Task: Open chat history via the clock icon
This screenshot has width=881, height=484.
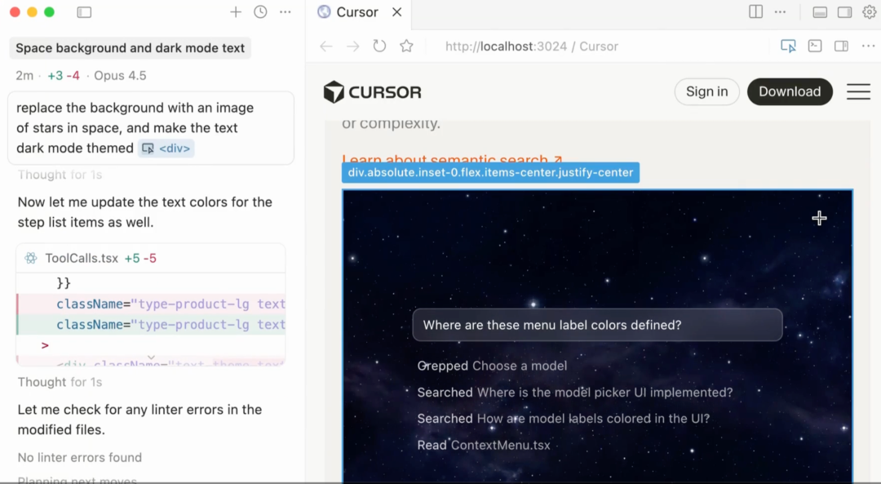Action: pyautogui.click(x=259, y=12)
